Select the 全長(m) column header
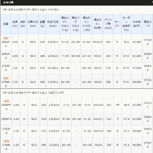 click(x=15, y=24)
